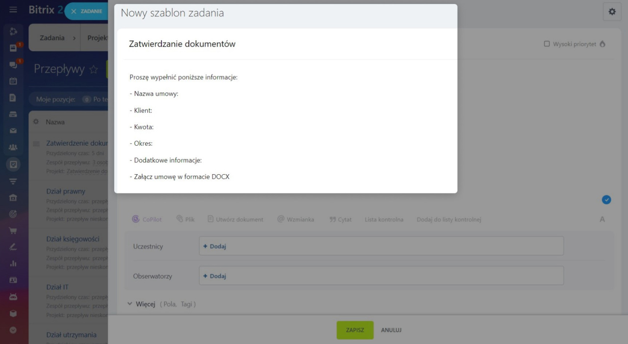Open CoPilot in the editor toolbar
This screenshot has width=628, height=344.
[147, 219]
